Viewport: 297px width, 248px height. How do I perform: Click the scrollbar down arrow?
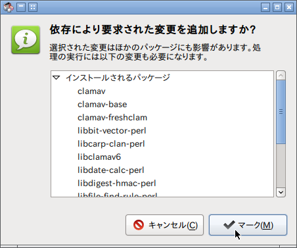(x=281, y=192)
